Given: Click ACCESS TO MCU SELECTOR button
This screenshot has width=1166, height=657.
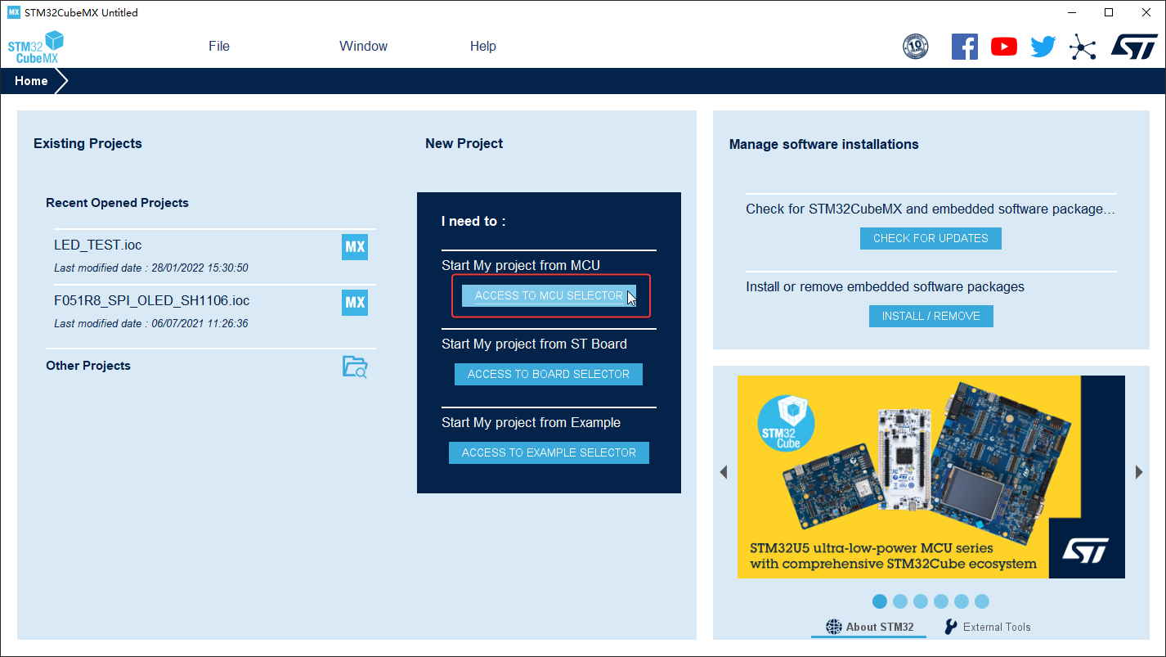Looking at the screenshot, I should click(x=549, y=295).
